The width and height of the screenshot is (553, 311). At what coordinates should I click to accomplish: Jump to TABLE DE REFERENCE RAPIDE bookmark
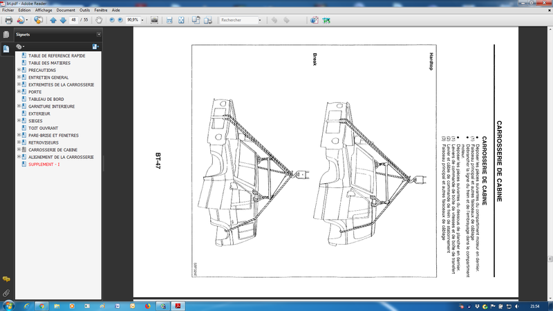point(57,56)
